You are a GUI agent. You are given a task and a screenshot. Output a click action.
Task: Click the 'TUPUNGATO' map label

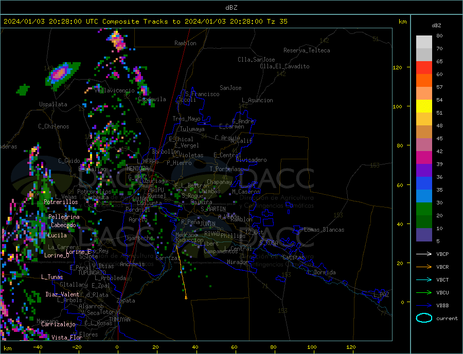click(92, 273)
